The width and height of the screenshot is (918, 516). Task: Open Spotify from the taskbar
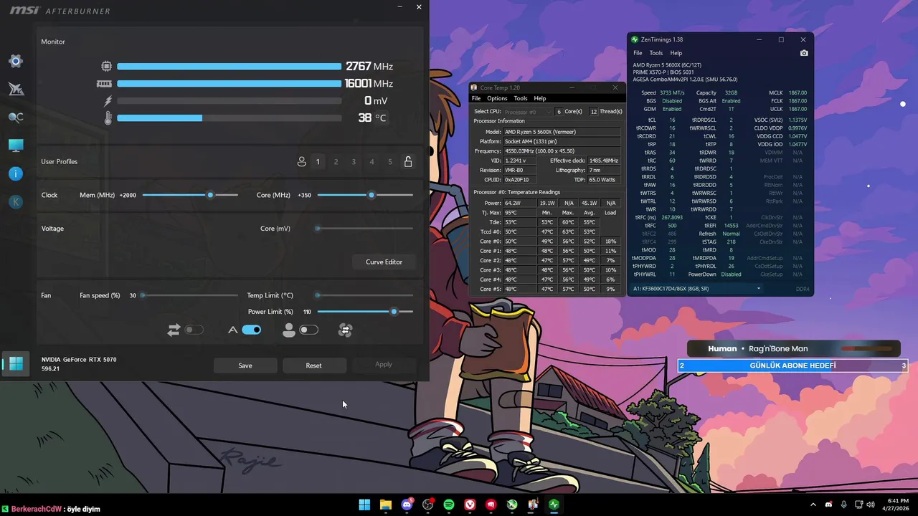[449, 505]
